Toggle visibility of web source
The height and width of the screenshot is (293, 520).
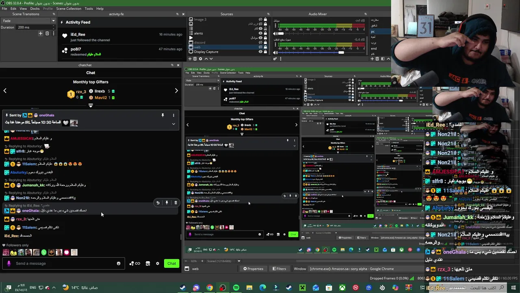click(260, 47)
